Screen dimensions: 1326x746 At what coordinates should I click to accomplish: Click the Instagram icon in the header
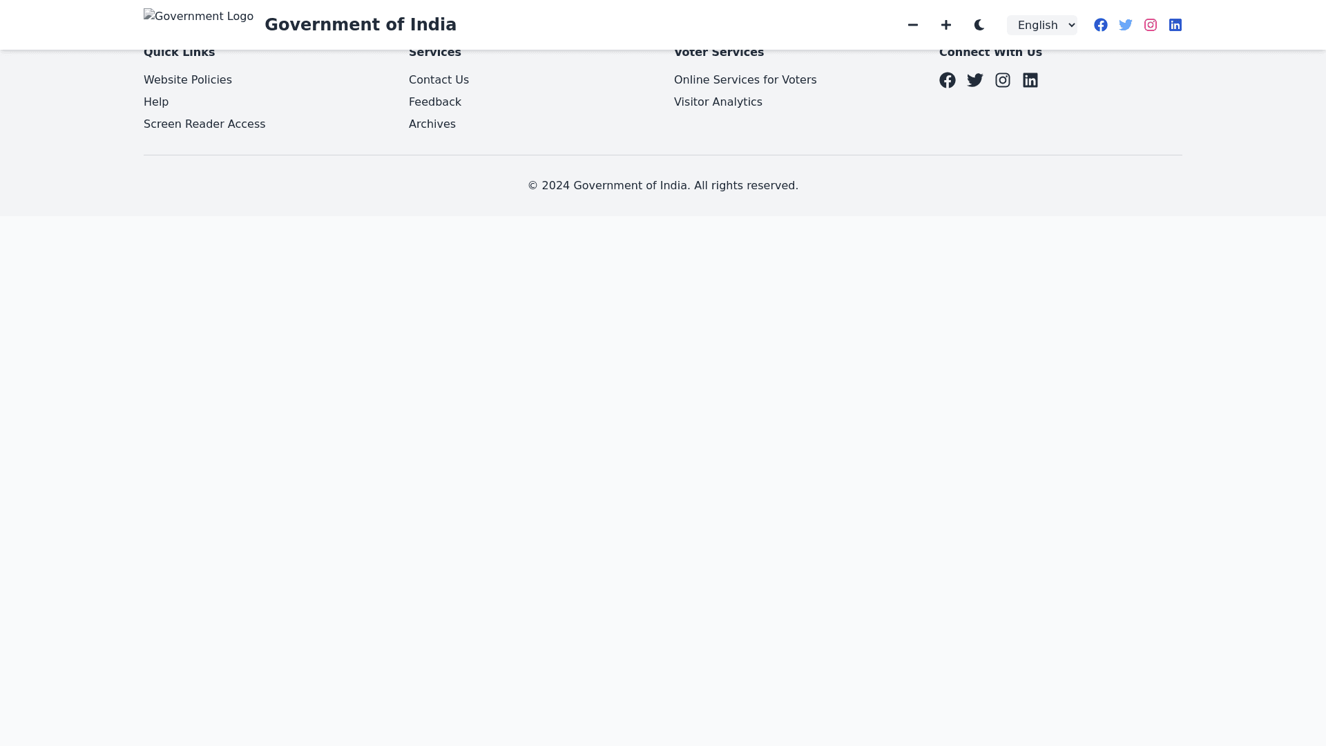[1151, 25]
